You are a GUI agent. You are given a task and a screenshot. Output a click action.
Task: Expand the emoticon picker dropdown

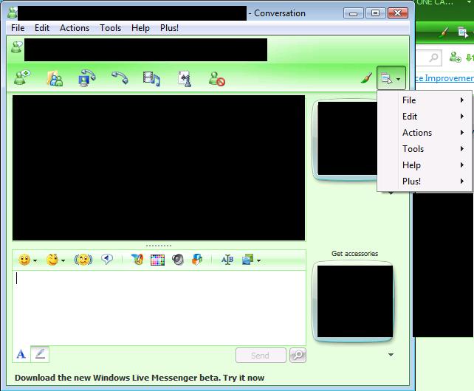coord(35,260)
